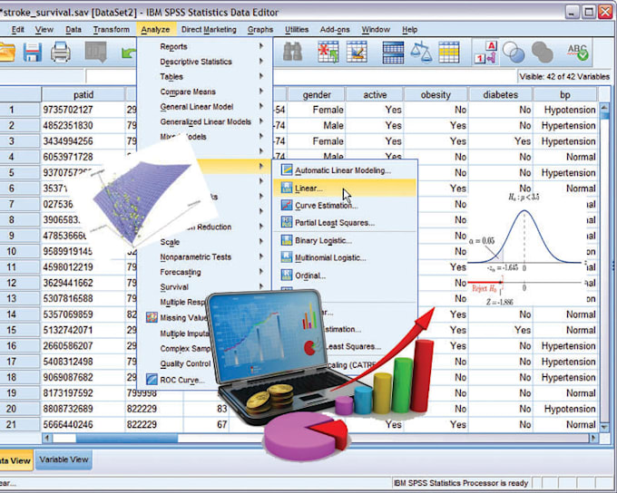Switch to the Data View tab
617x493 pixels.
tap(15, 460)
